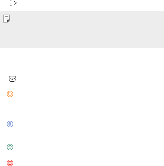Viewport: 164px width, 166px height.
Task: Open the red checkmark tasks icon
Action: pyautogui.click(x=10, y=163)
